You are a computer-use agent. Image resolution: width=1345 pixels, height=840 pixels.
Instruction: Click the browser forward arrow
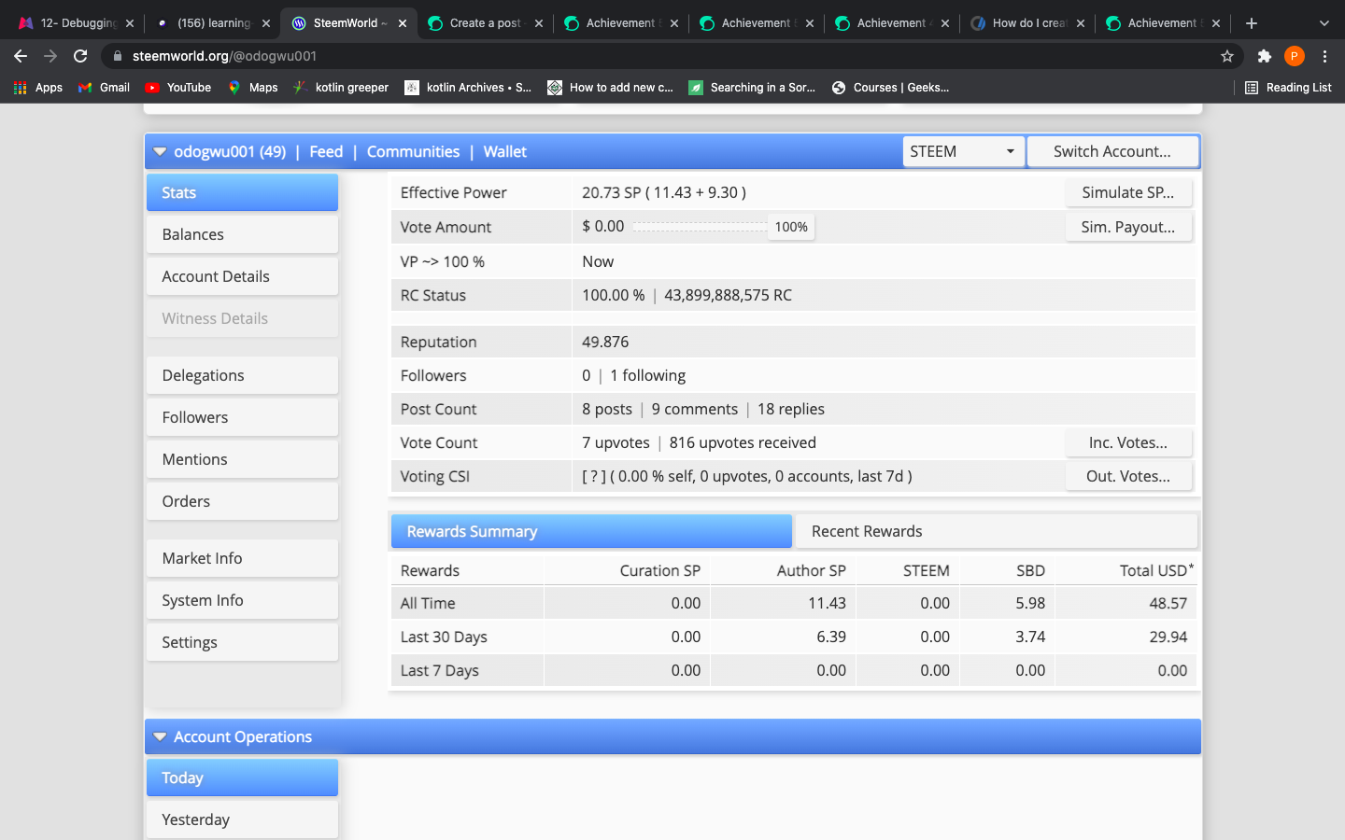pos(50,56)
